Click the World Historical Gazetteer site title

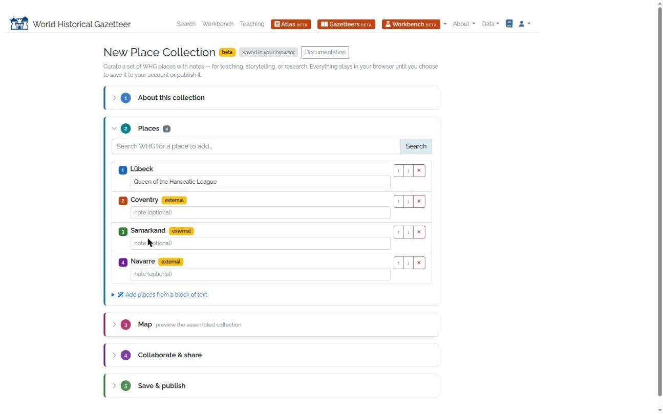coord(81,24)
